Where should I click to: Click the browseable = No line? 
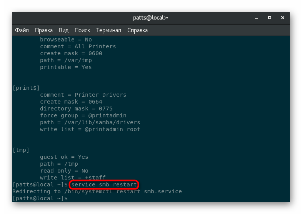pyautogui.click(x=66, y=40)
